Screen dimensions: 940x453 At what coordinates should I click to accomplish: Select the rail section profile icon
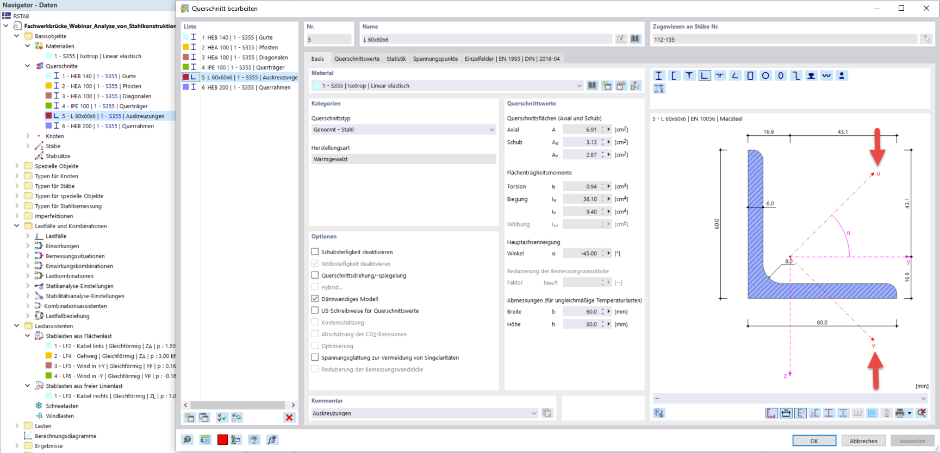pos(811,75)
